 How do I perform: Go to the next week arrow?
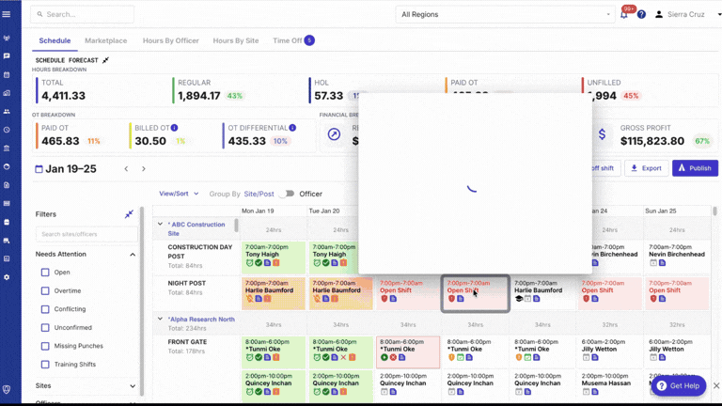[144, 169]
